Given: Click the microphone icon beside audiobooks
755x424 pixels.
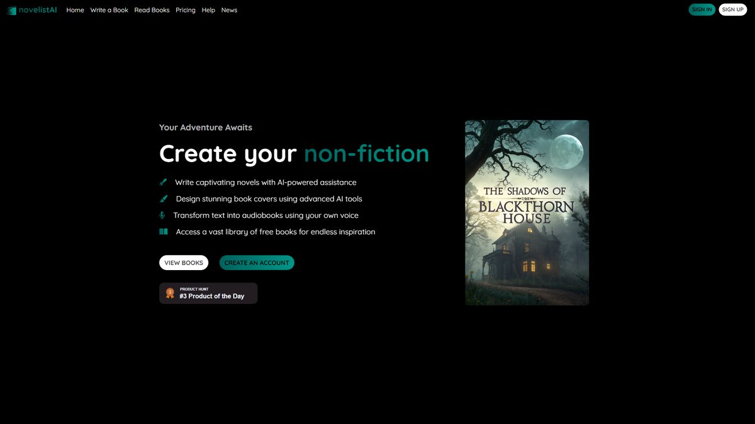Looking at the screenshot, I should 162,215.
